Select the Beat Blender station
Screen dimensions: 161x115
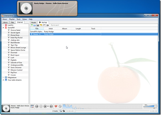point(15,43)
